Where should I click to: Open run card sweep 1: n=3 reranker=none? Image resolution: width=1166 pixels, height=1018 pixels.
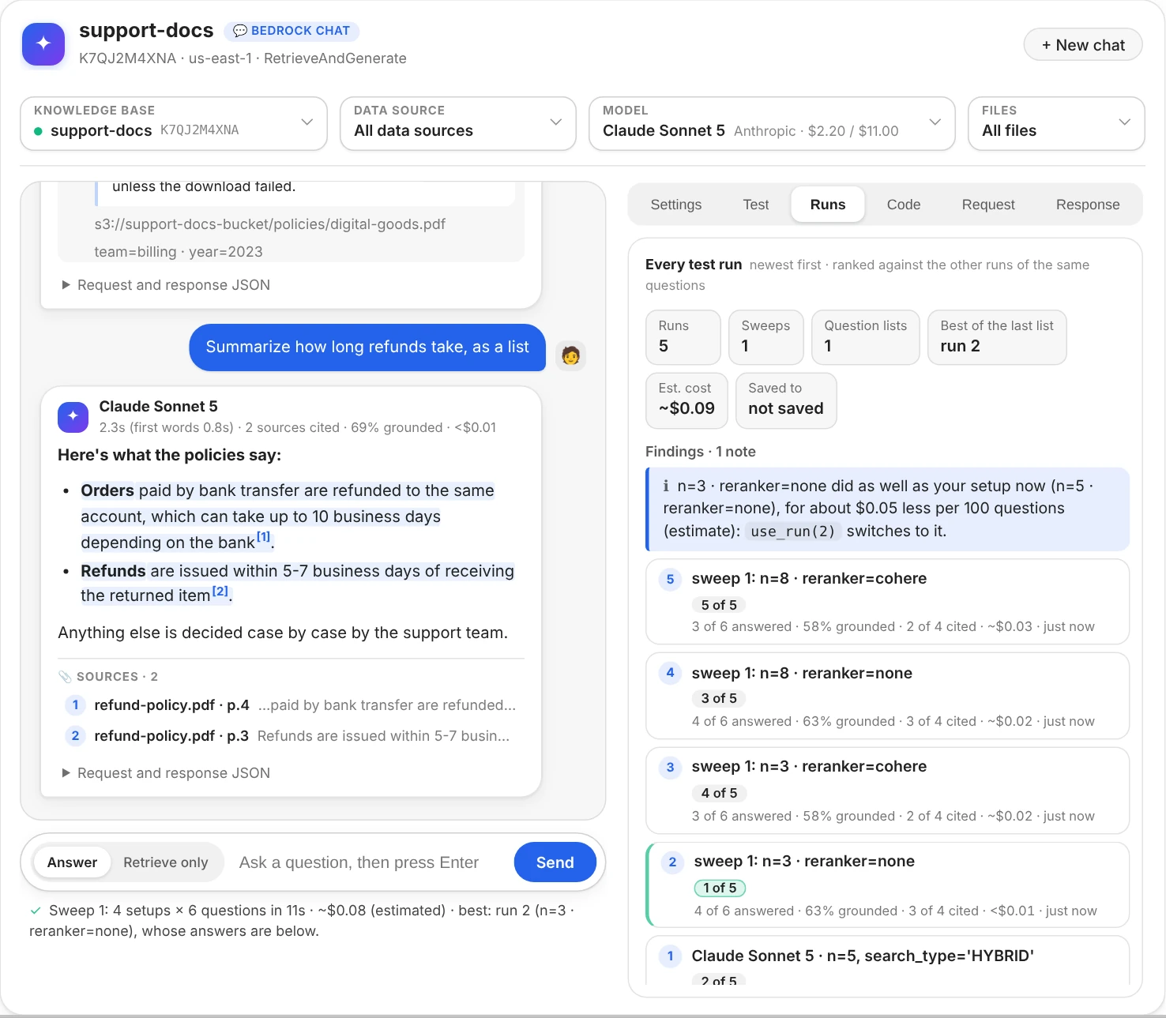pyautogui.click(x=887, y=885)
